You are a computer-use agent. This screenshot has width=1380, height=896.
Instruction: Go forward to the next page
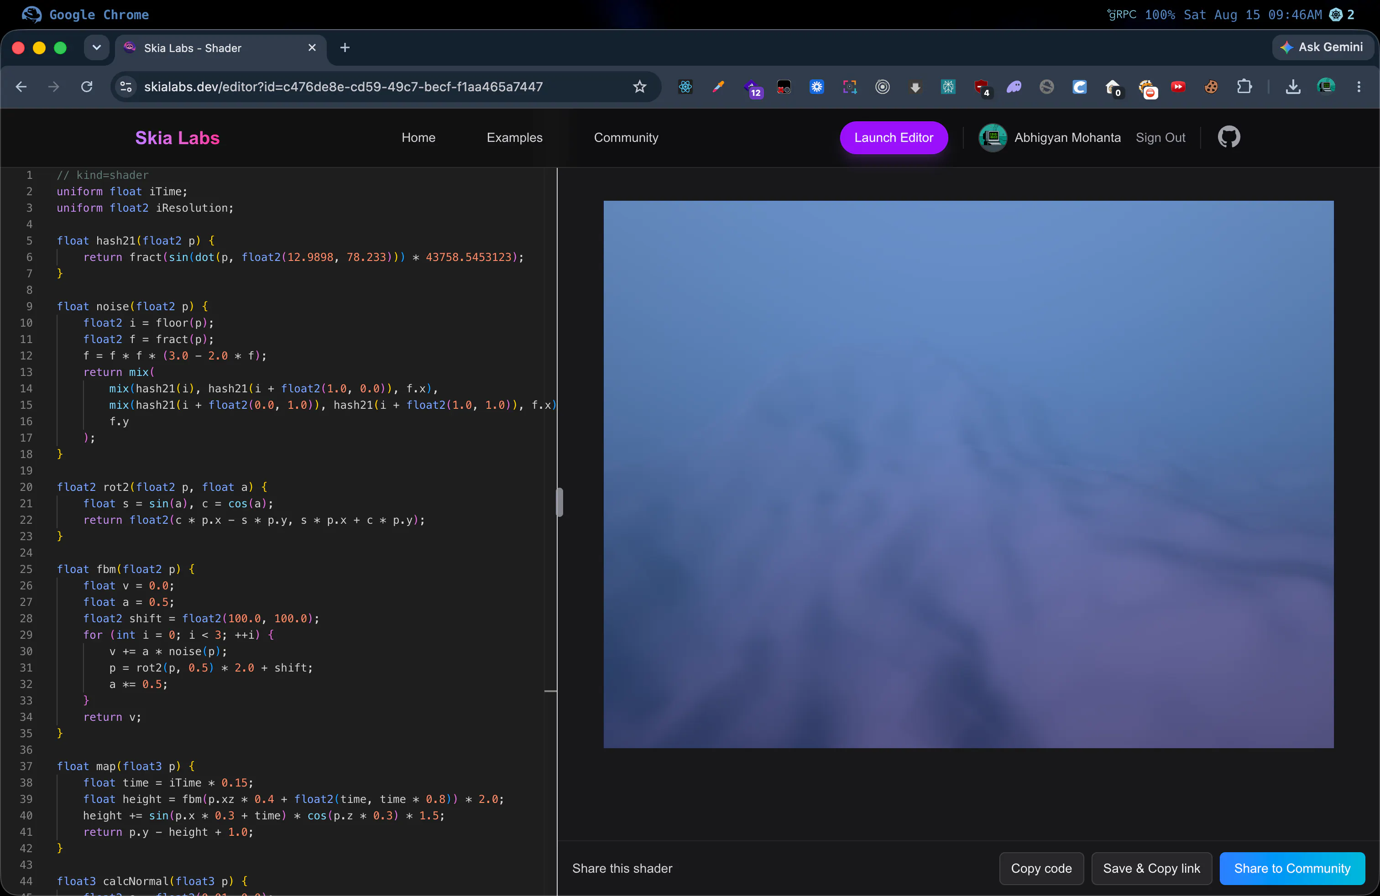[x=53, y=87]
